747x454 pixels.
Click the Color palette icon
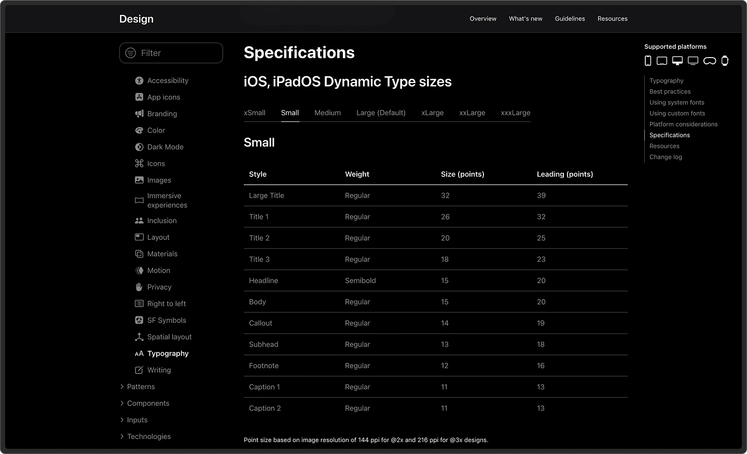pos(139,130)
